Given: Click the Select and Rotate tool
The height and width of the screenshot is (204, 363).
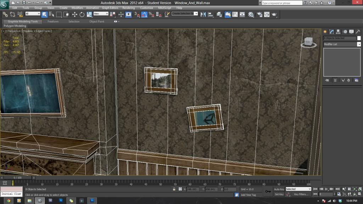Looking at the screenshot, I should [82, 15].
